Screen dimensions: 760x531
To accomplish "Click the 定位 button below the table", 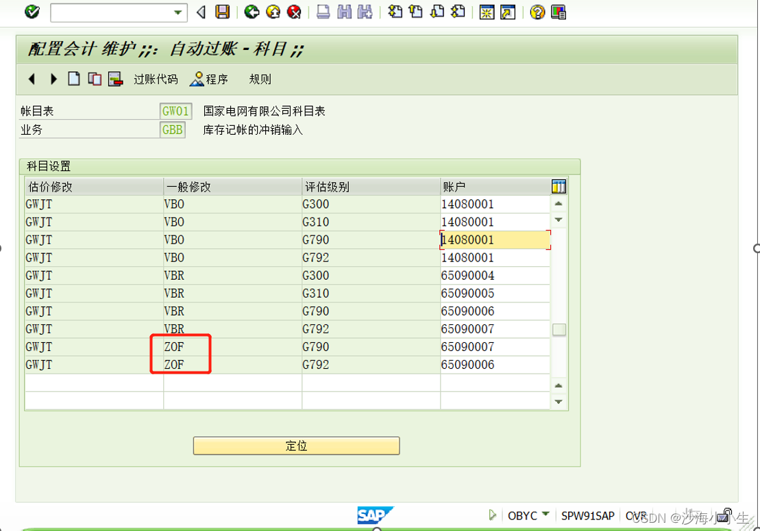I will point(296,445).
